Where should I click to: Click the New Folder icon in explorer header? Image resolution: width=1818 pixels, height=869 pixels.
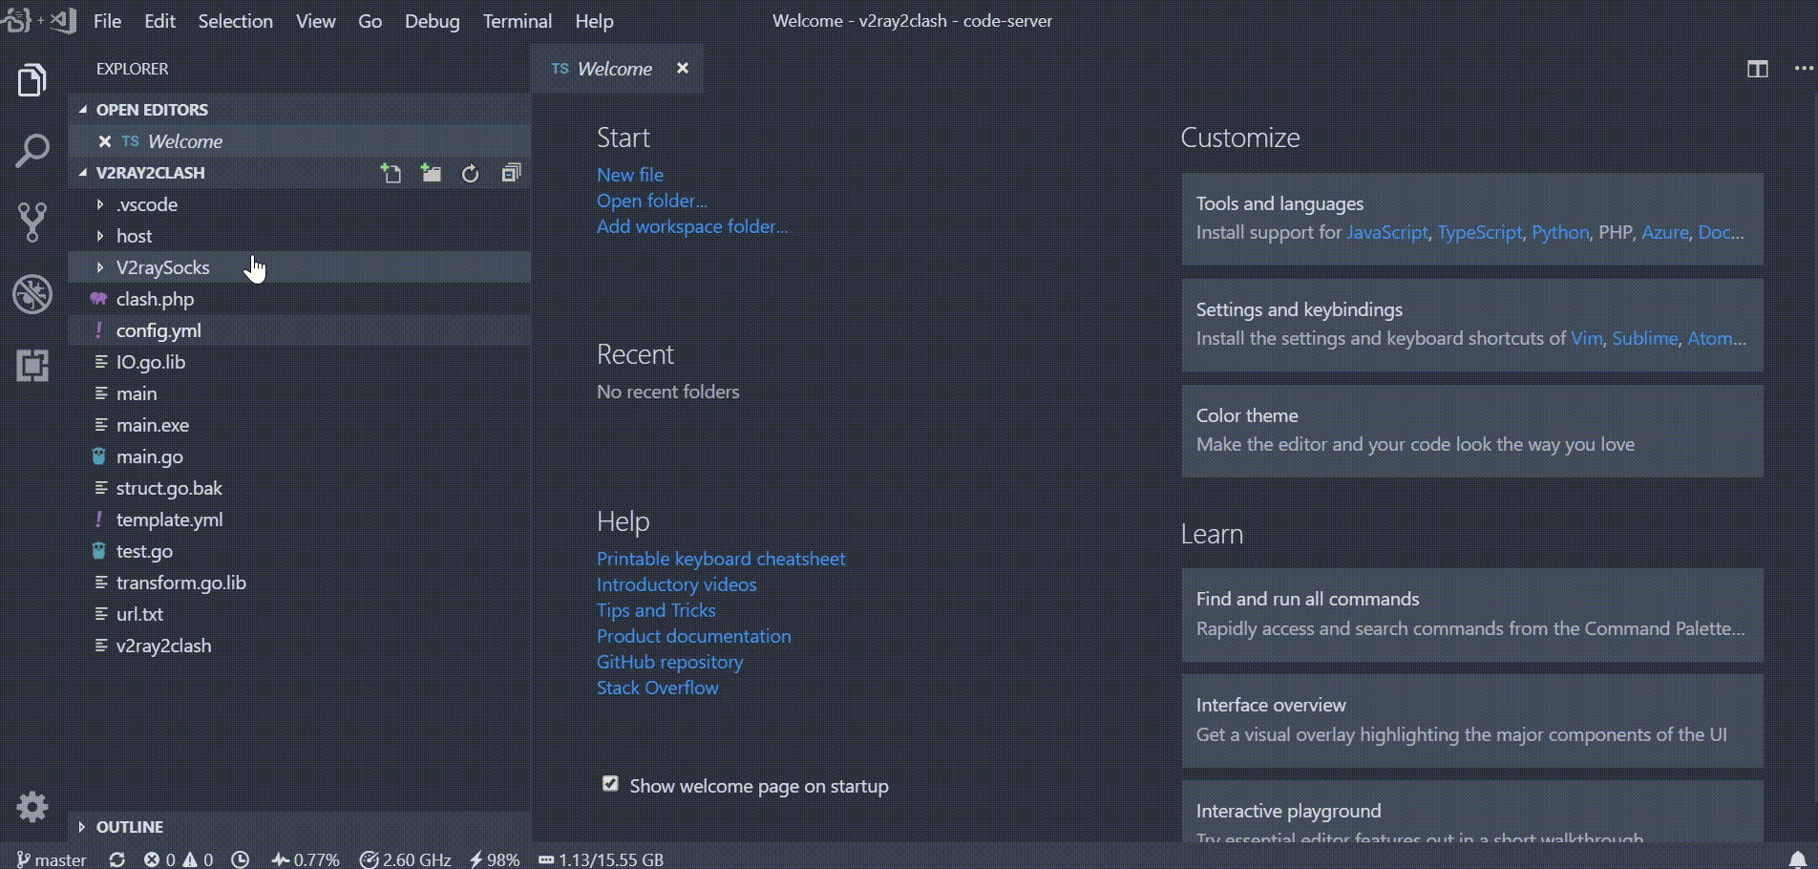point(432,173)
